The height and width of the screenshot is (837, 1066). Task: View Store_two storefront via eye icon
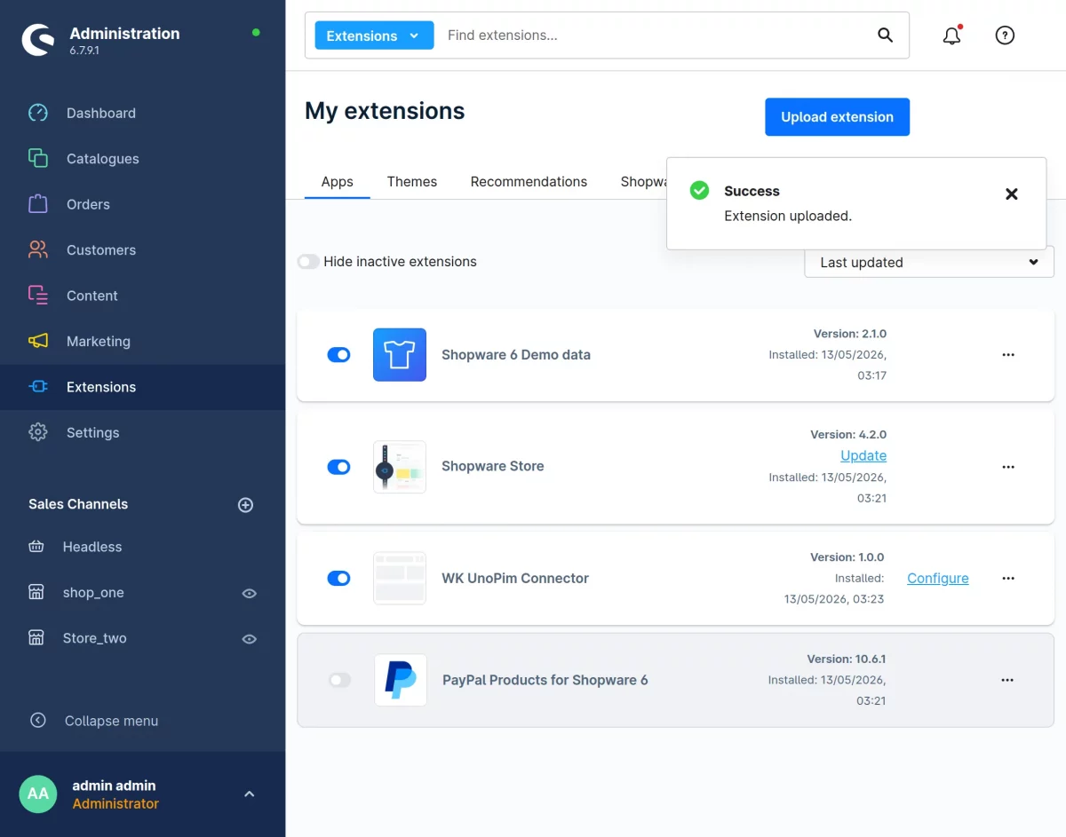(250, 639)
